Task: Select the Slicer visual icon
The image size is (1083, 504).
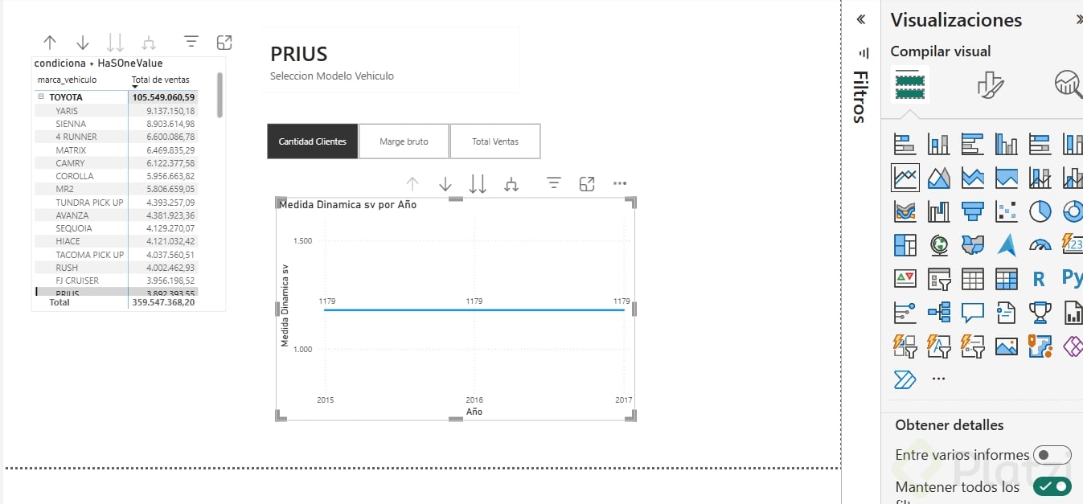Action: [939, 279]
